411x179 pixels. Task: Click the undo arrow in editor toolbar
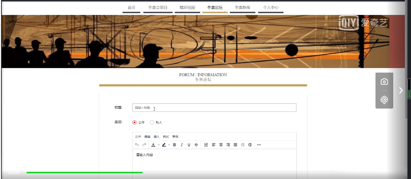point(137,145)
